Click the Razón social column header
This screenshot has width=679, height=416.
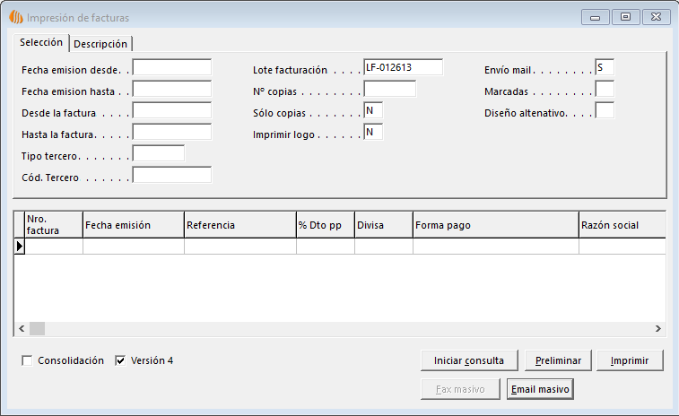pos(621,225)
